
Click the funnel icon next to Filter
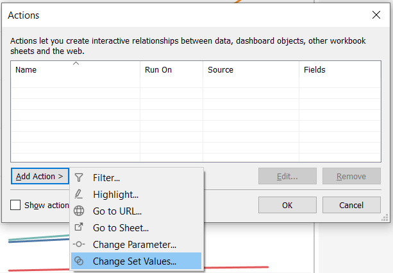coord(79,177)
